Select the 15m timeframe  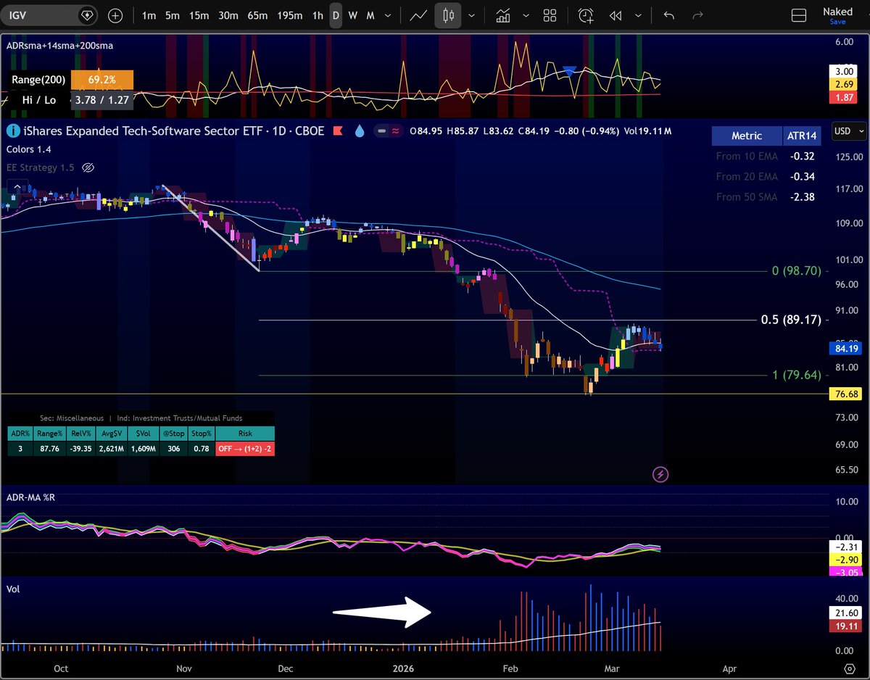click(x=198, y=15)
